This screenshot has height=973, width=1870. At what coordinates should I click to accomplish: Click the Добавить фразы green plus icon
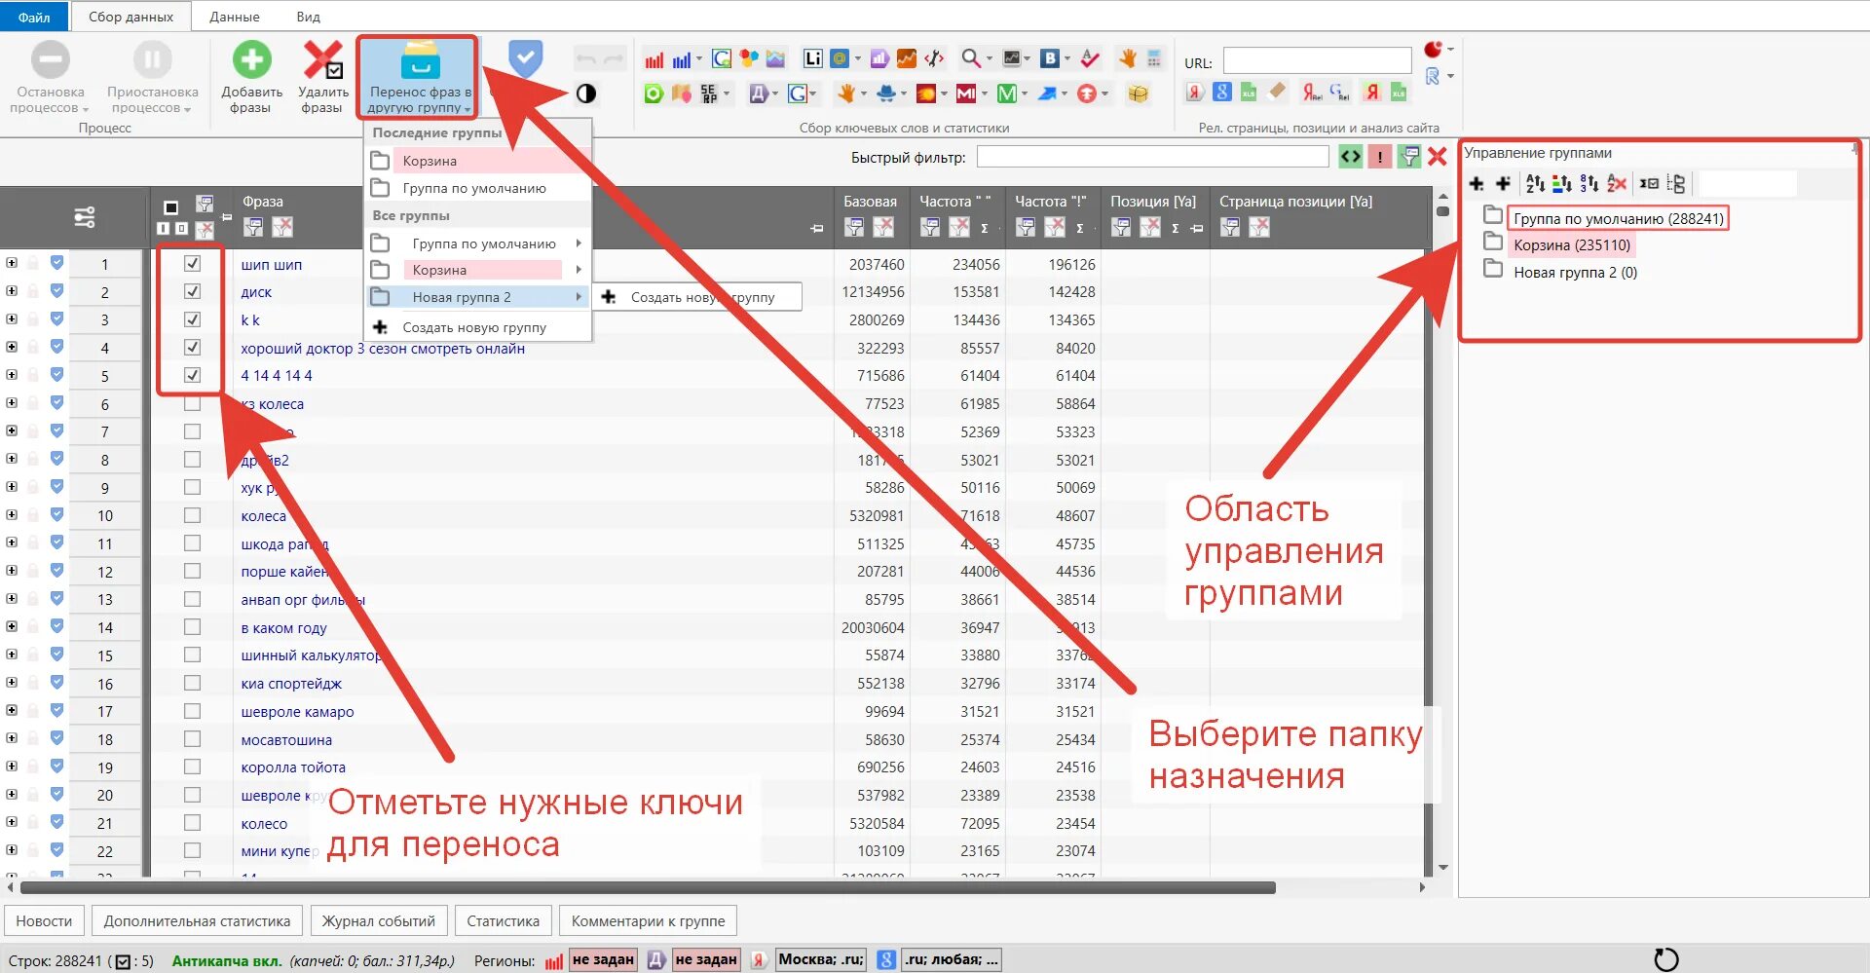point(251,60)
